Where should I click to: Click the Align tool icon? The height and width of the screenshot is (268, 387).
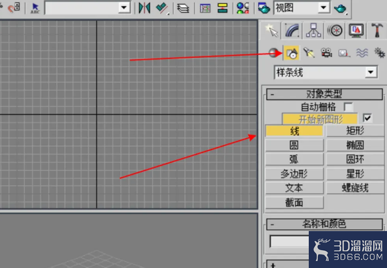coord(162,8)
